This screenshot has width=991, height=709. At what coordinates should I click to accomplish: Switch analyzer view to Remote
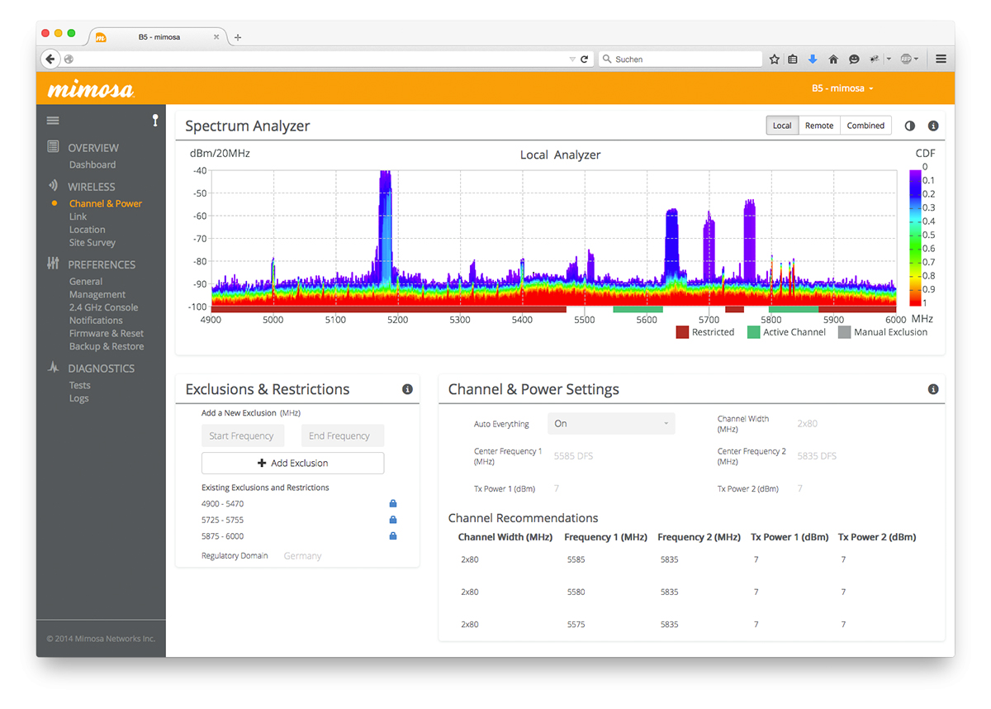click(819, 126)
